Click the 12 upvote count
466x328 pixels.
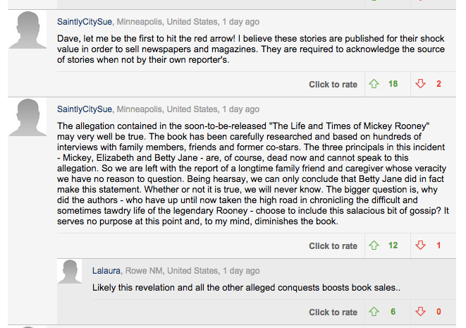point(393,245)
